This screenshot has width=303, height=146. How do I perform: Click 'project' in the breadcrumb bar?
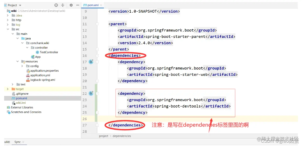tap(104, 136)
